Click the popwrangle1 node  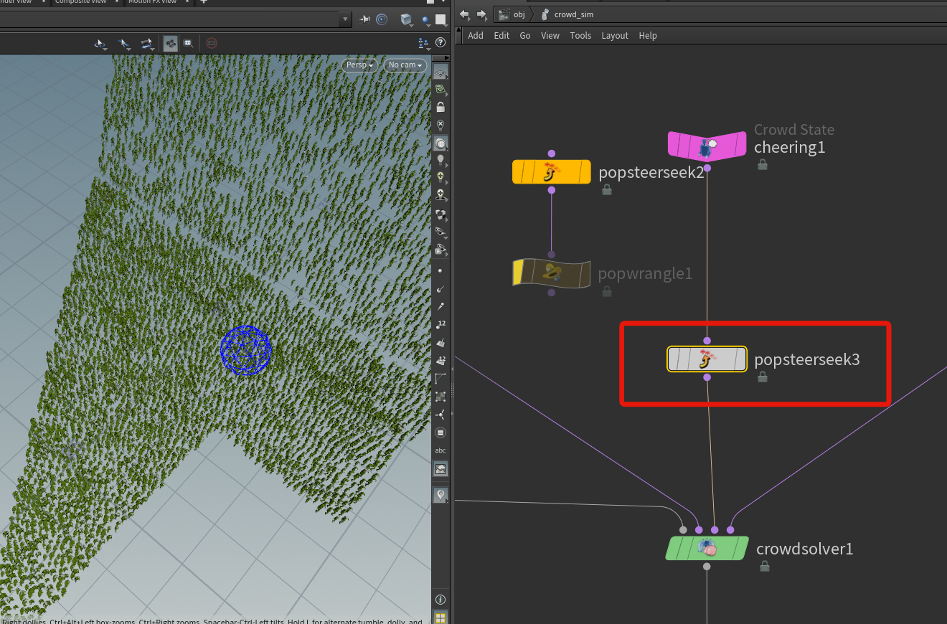click(x=551, y=273)
